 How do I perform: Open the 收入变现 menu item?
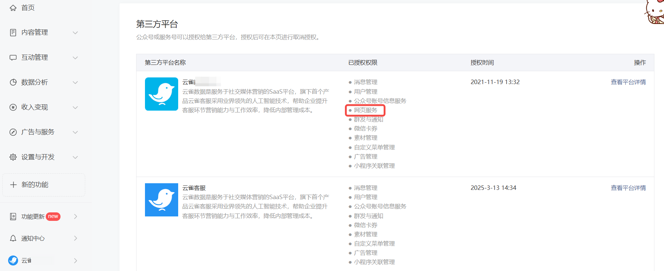tap(35, 107)
